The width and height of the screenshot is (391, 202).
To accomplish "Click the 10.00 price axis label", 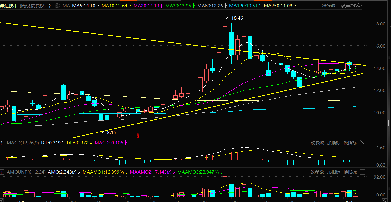I will [x=380, y=112].
